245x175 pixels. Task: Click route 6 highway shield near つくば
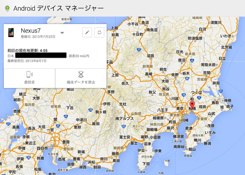[199, 98]
